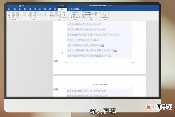Switch to the View ribbon tab
The width and height of the screenshot is (175, 117).
[x=50, y=9]
